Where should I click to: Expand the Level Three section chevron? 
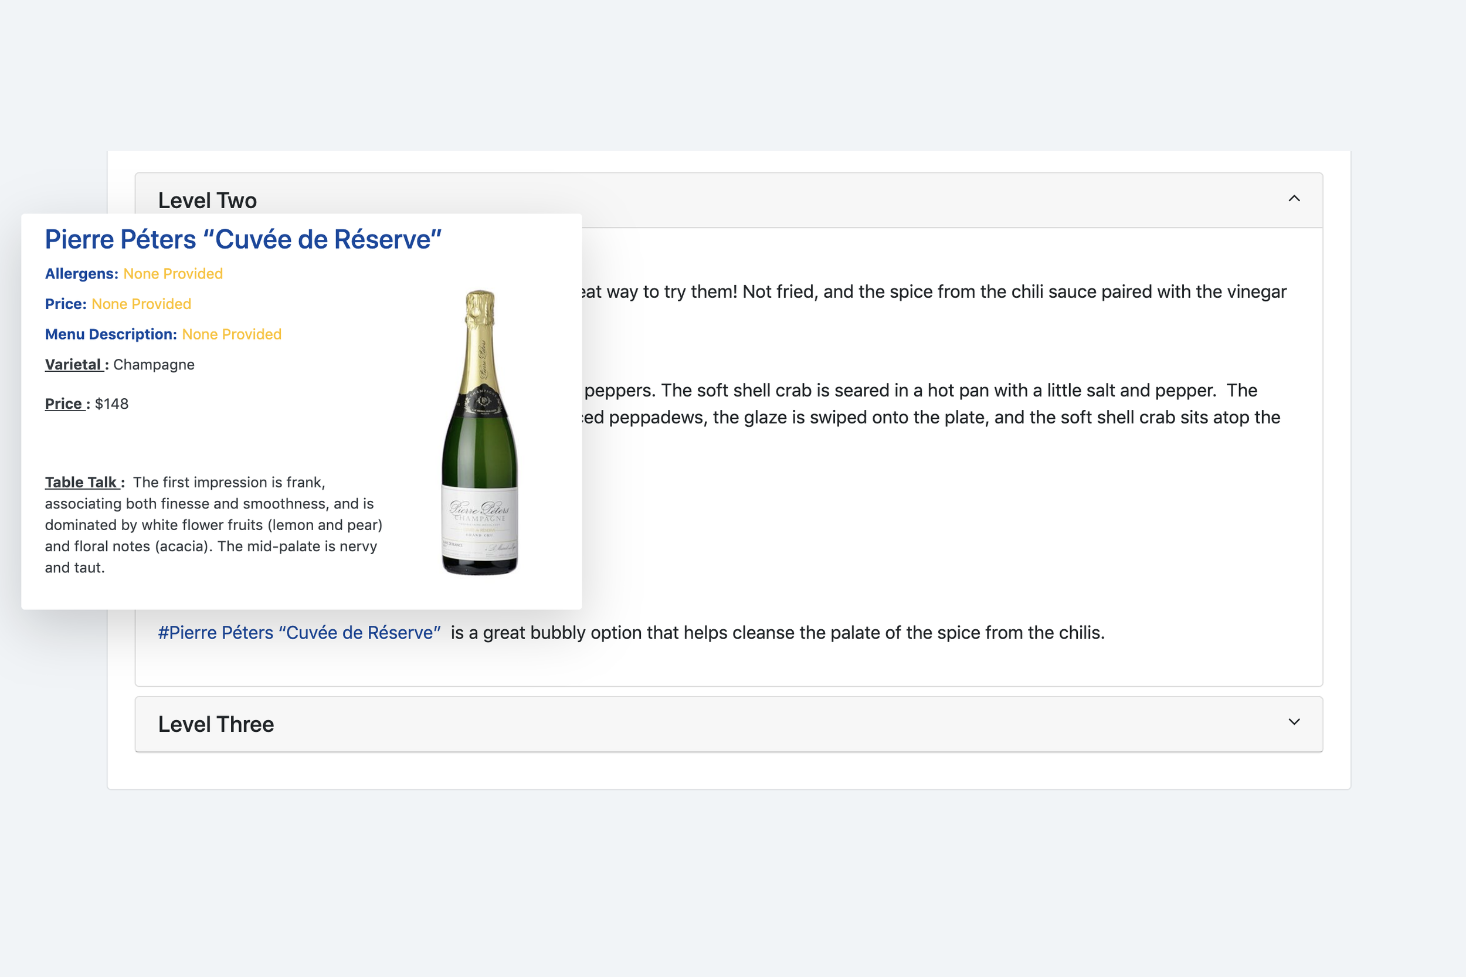pyautogui.click(x=1294, y=722)
